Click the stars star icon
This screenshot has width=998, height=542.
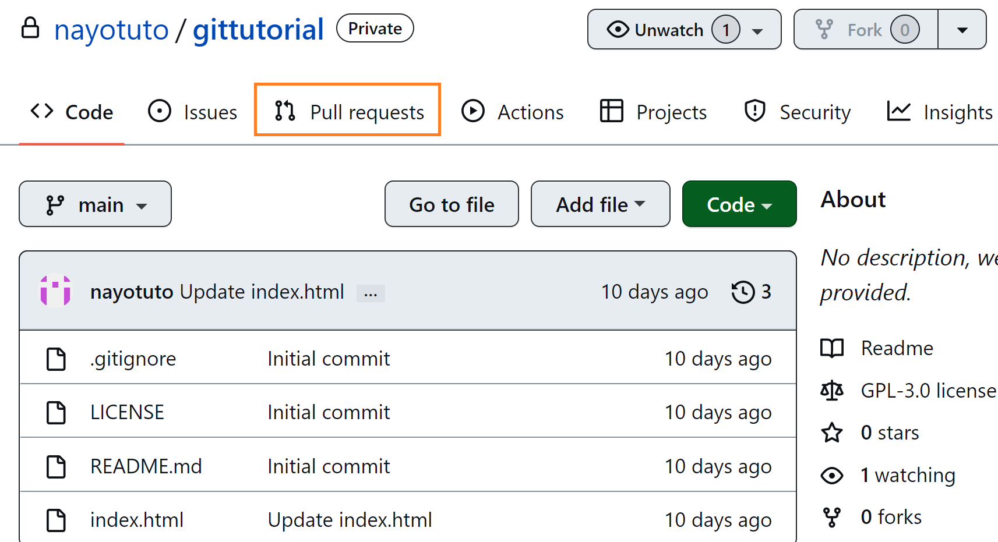click(x=832, y=433)
